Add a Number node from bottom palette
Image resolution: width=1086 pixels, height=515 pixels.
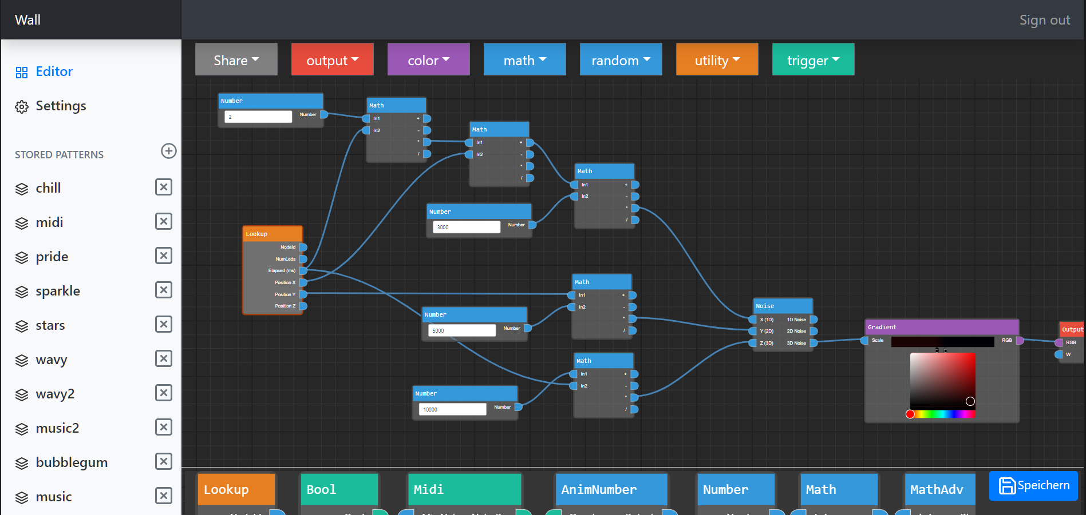tap(736, 489)
